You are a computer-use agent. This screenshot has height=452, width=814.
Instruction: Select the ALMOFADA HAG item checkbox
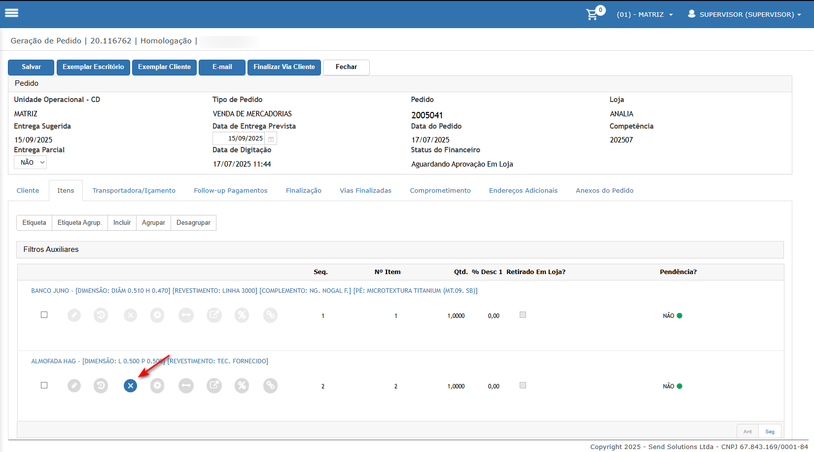[44, 385]
